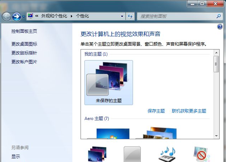Open the desktop background icon at the bottom

click(97, 154)
